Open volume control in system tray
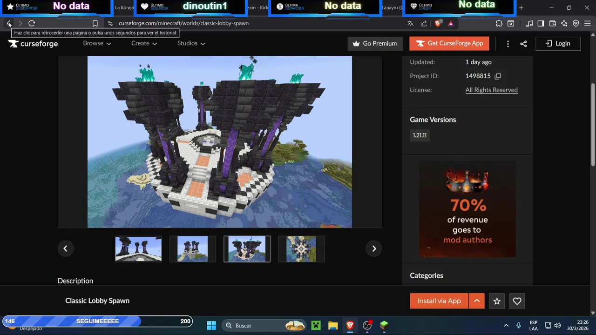 click(557, 325)
